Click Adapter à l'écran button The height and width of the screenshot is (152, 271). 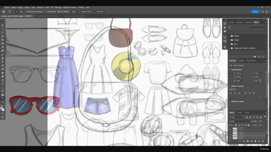[86, 11]
